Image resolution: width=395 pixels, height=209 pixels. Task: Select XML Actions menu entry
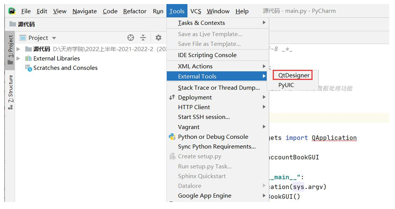(x=218, y=66)
